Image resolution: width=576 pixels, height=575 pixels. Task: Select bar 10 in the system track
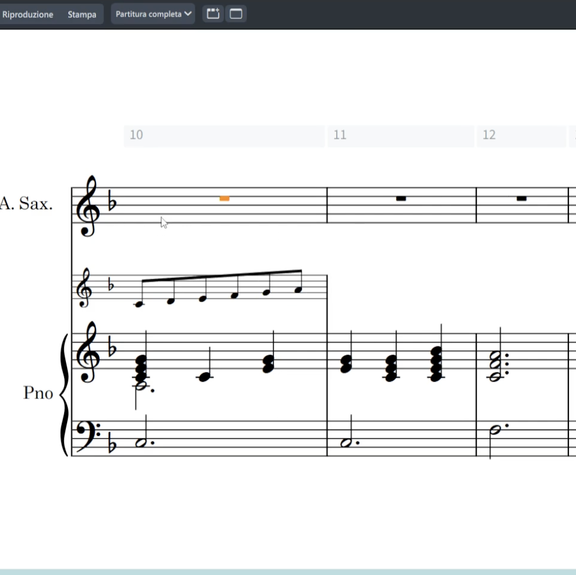coord(224,136)
